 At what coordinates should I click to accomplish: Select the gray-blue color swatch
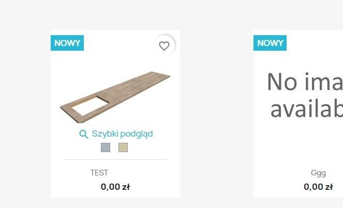[106, 148]
